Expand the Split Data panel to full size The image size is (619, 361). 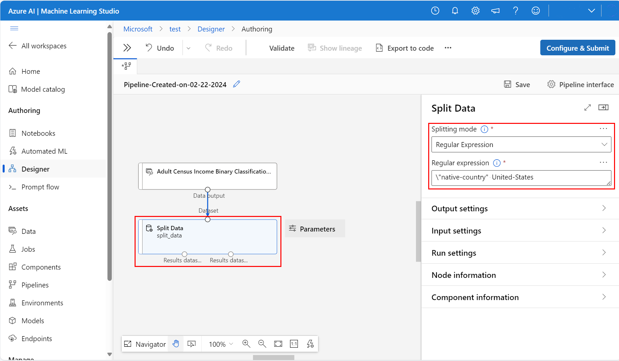[x=587, y=108]
